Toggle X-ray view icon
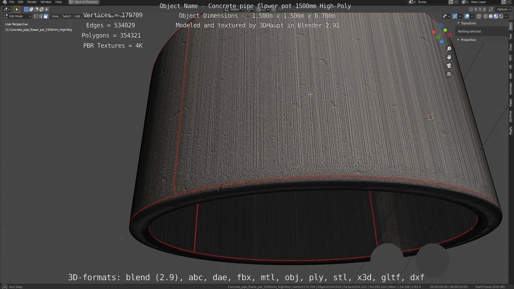The image size is (514, 289). coord(479,16)
